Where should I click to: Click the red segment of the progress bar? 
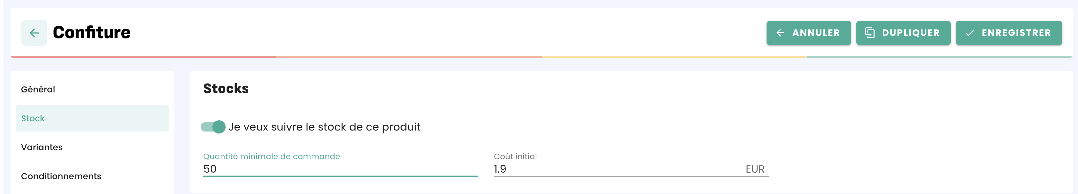tap(142, 57)
